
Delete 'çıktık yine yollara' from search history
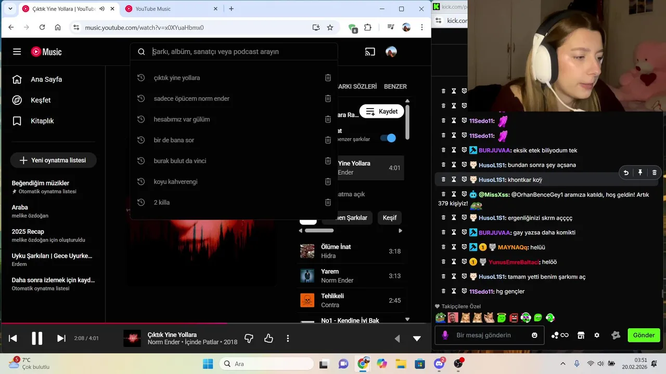328,78
